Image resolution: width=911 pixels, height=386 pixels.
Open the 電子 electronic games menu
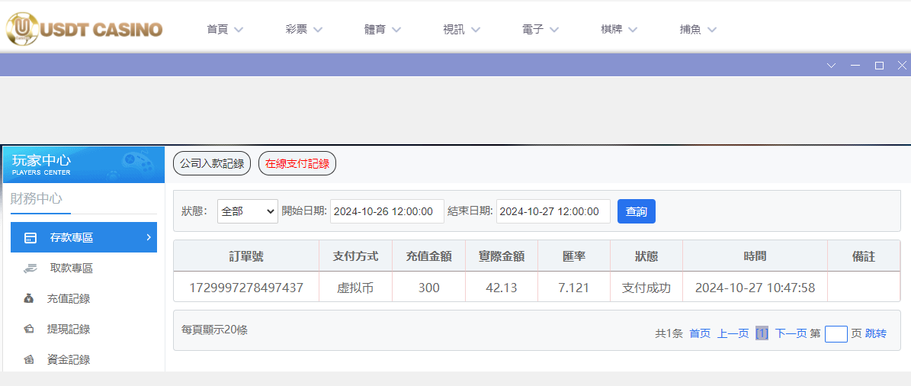(x=541, y=30)
